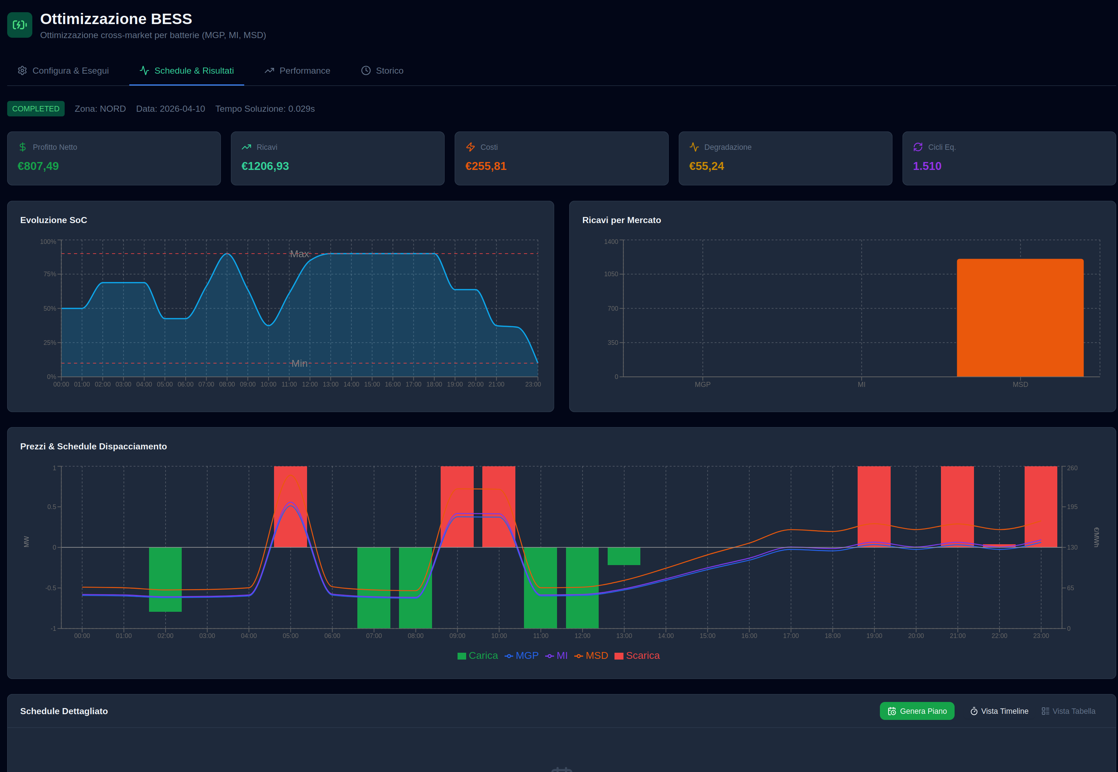Select the Vista Tabella view option

tap(1068, 711)
